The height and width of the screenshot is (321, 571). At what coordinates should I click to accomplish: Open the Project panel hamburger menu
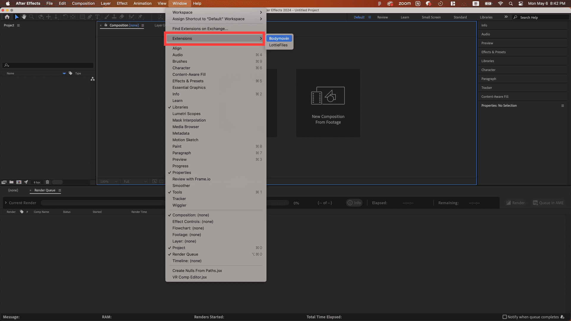click(x=18, y=25)
